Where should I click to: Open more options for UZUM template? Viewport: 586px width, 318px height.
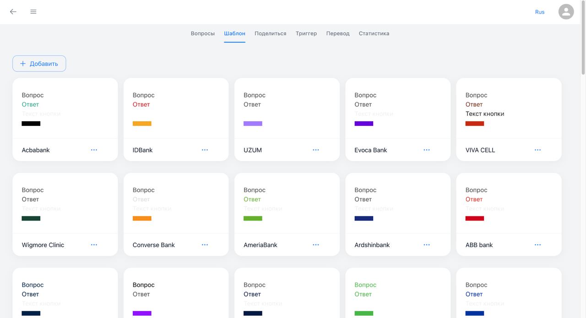tap(316, 150)
